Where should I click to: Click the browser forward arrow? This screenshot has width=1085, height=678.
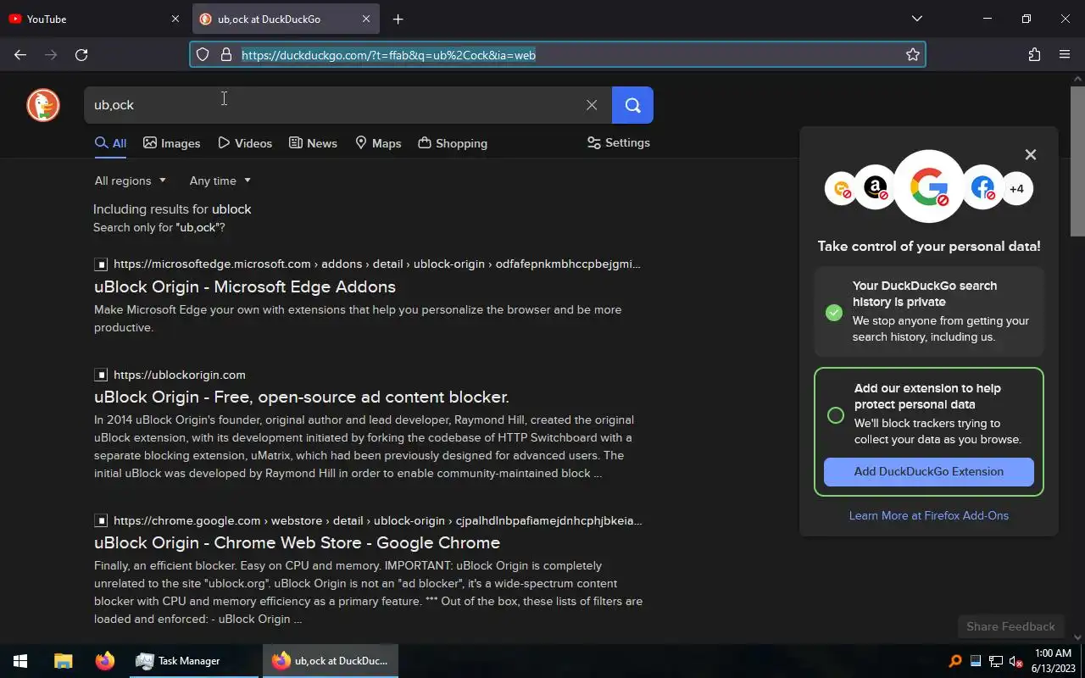(x=51, y=55)
